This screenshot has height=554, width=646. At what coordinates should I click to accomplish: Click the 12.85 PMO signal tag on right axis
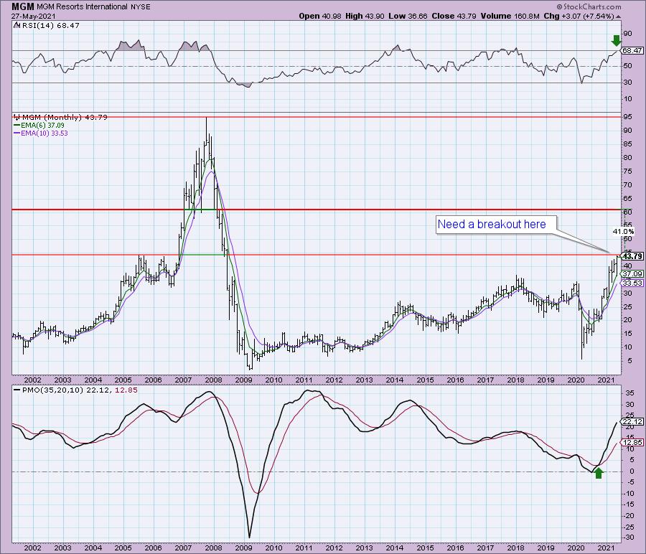pyautogui.click(x=632, y=442)
